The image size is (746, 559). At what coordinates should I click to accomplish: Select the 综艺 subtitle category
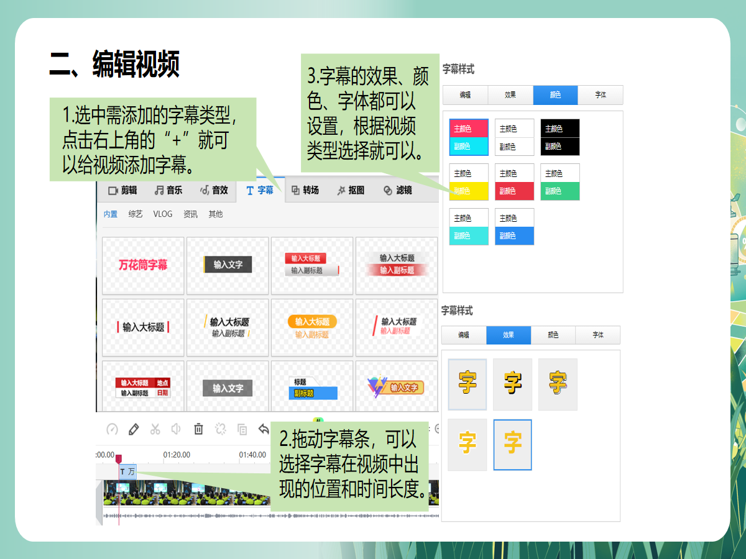(x=136, y=214)
